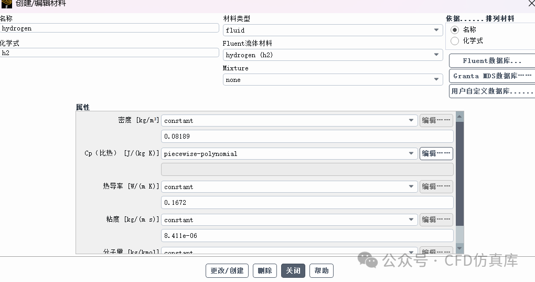Click 编辑 button for 密度
Screen dimensions: 535x282
tap(436, 120)
